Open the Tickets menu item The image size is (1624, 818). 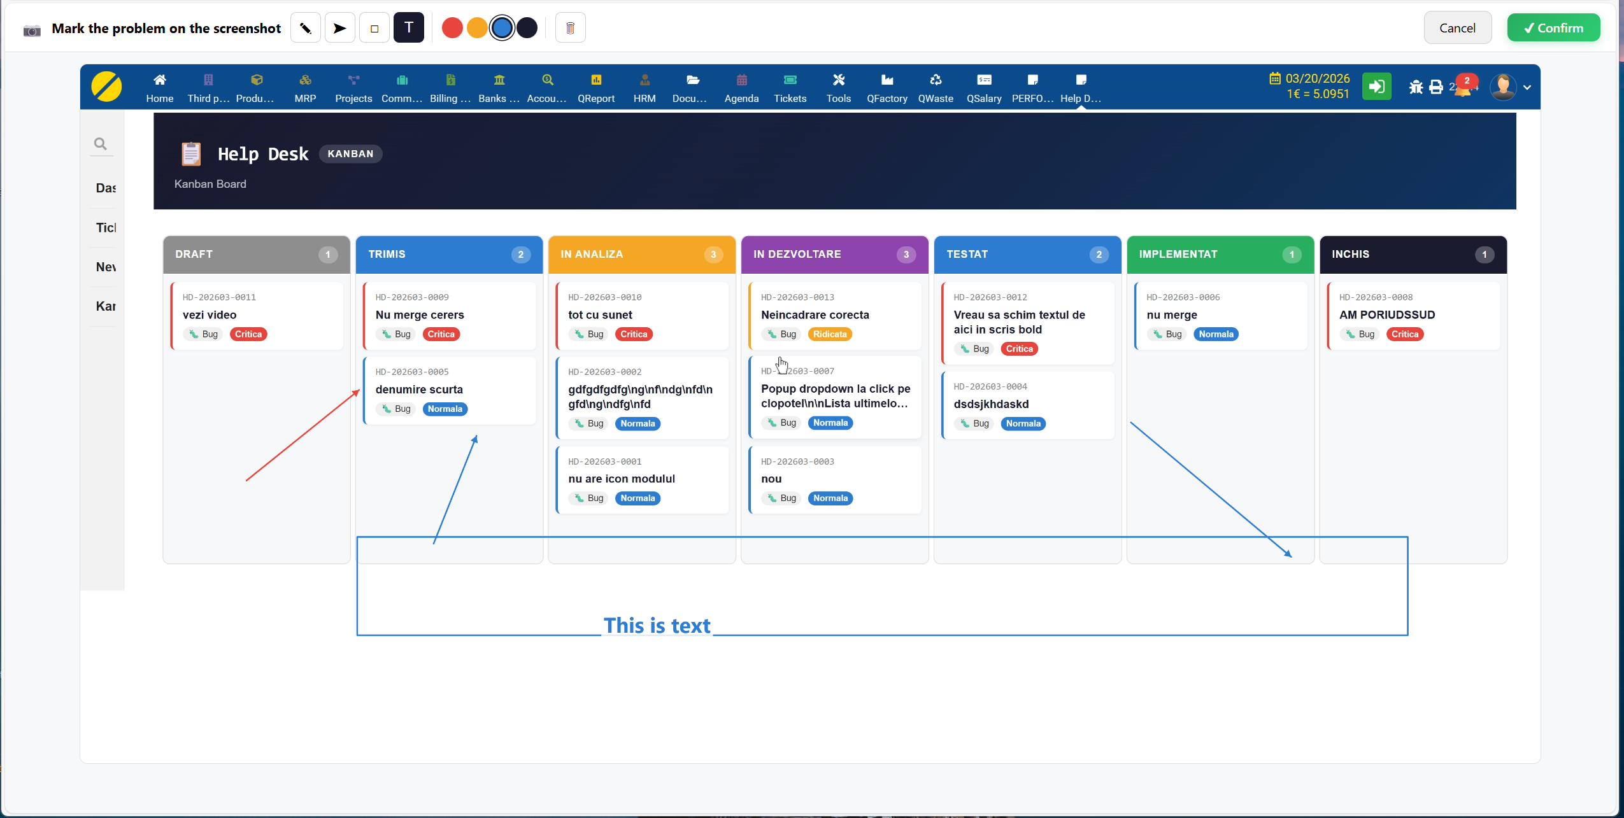point(790,88)
